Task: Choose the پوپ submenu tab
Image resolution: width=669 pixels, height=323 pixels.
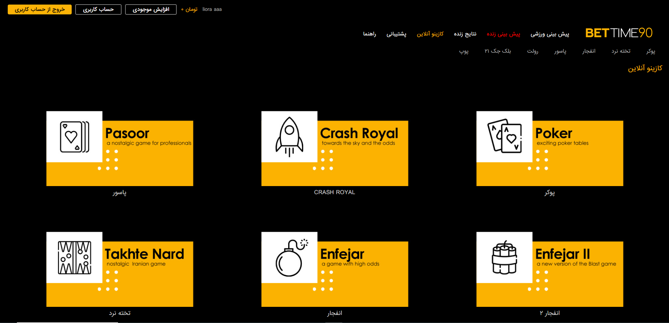Action: tap(463, 51)
